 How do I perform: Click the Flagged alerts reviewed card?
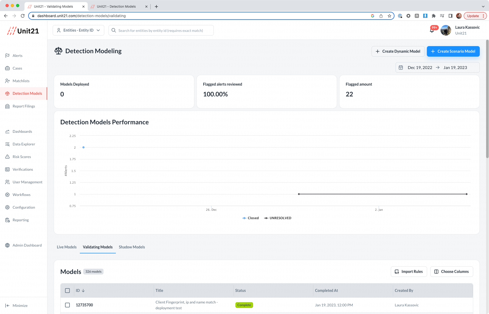pyautogui.click(x=267, y=92)
